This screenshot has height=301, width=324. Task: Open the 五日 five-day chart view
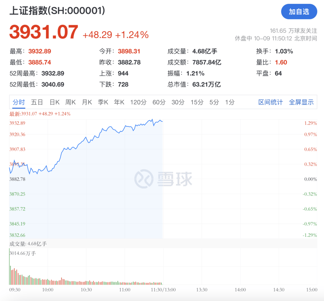[x=37, y=102]
